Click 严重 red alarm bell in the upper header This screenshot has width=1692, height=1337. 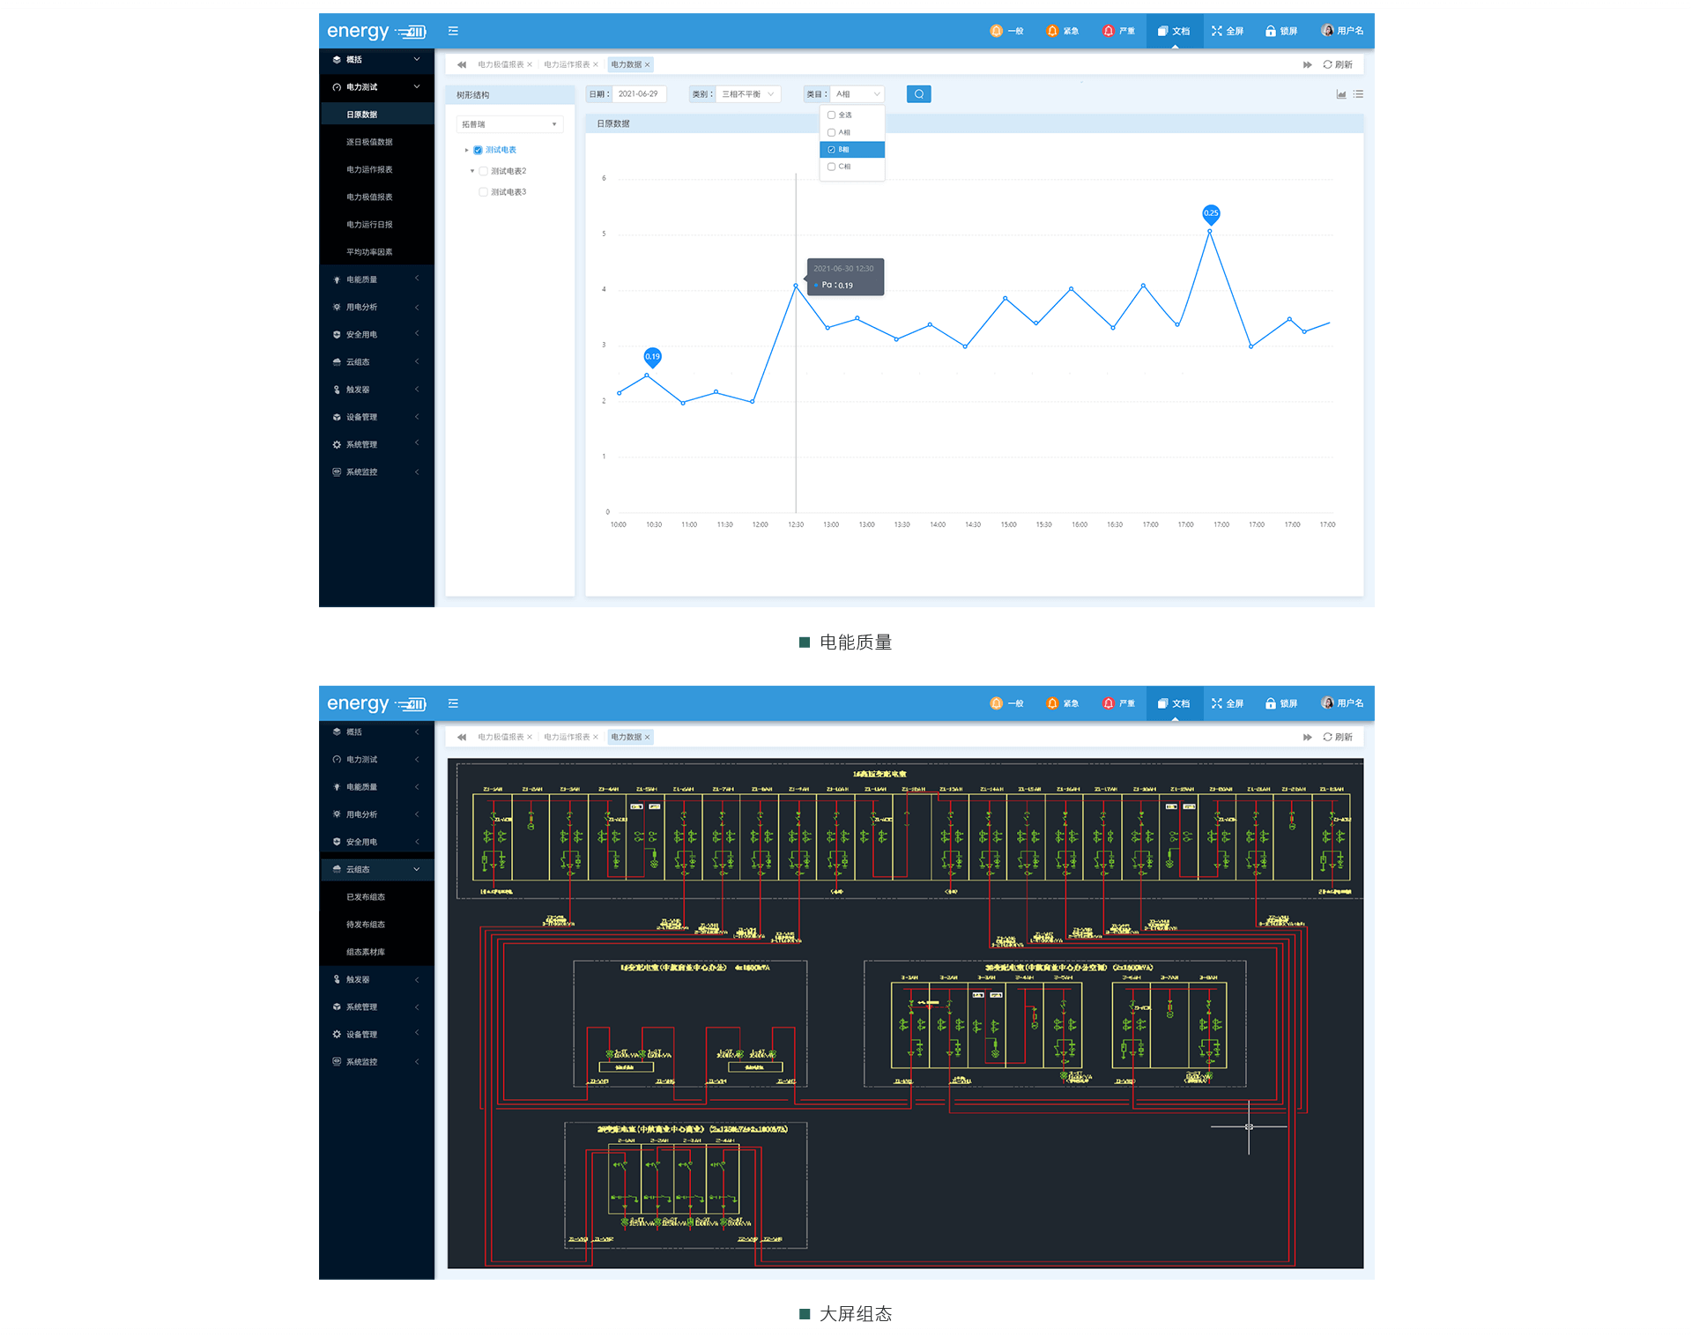point(1109,31)
